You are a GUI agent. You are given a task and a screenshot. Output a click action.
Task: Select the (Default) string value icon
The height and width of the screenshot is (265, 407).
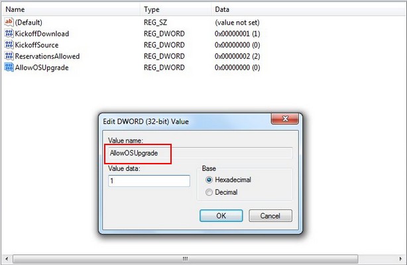pos(9,22)
